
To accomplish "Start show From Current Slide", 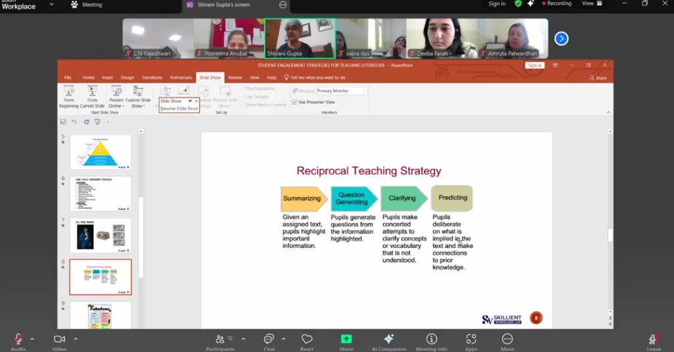I will [x=92, y=92].
